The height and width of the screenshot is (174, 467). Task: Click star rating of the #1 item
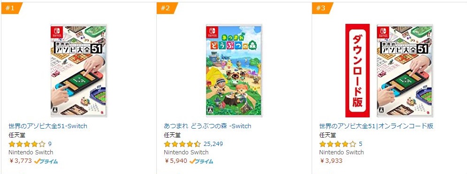pyautogui.click(x=27, y=145)
